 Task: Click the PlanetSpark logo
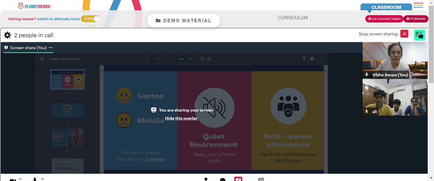pos(34,6)
